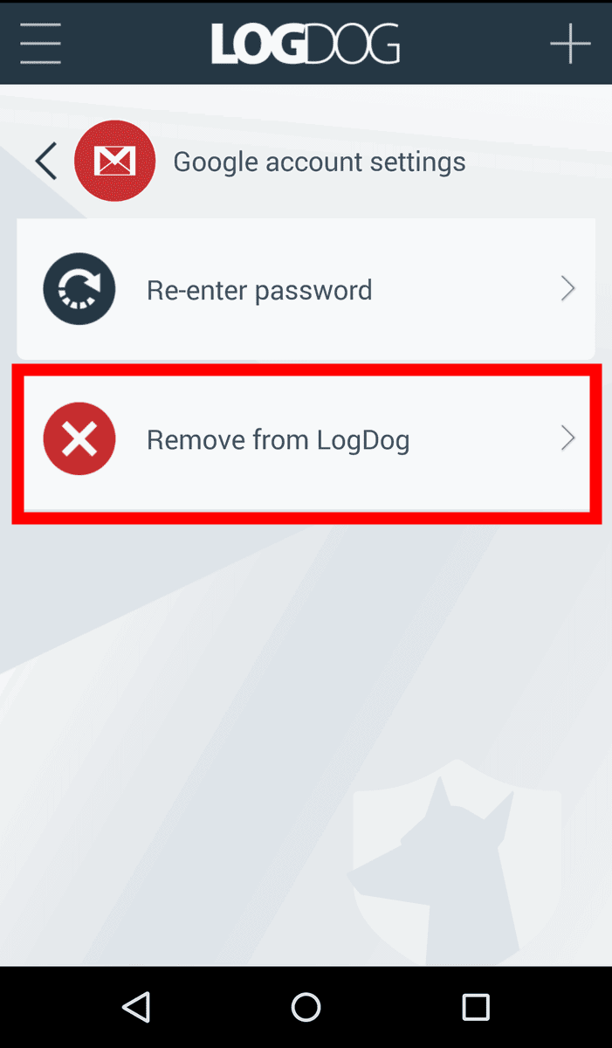This screenshot has height=1048, width=612.
Task: Select the 'Re-enter password' label
Action: (259, 290)
